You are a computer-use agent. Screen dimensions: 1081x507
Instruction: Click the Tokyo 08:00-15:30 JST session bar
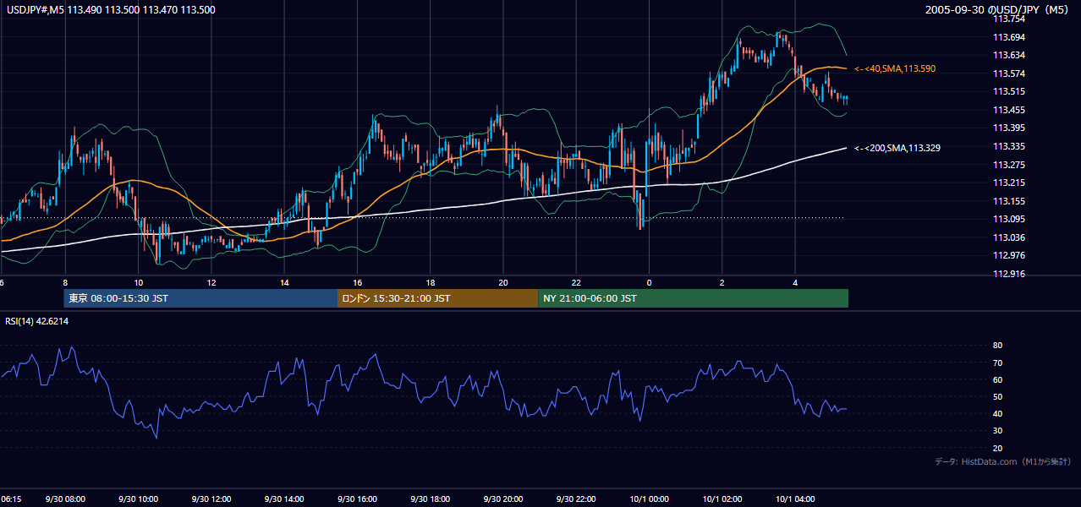(201, 298)
